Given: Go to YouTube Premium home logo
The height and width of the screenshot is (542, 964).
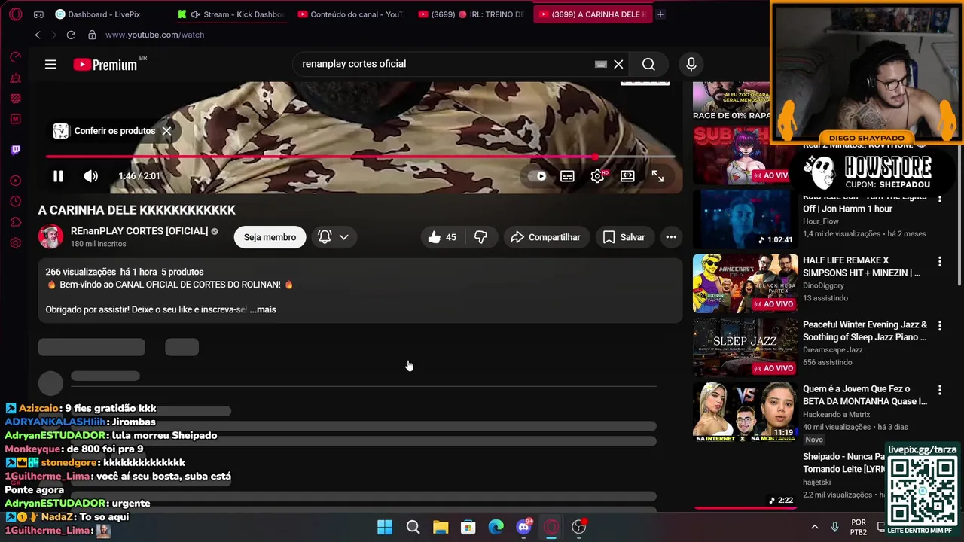Looking at the screenshot, I should [105, 65].
